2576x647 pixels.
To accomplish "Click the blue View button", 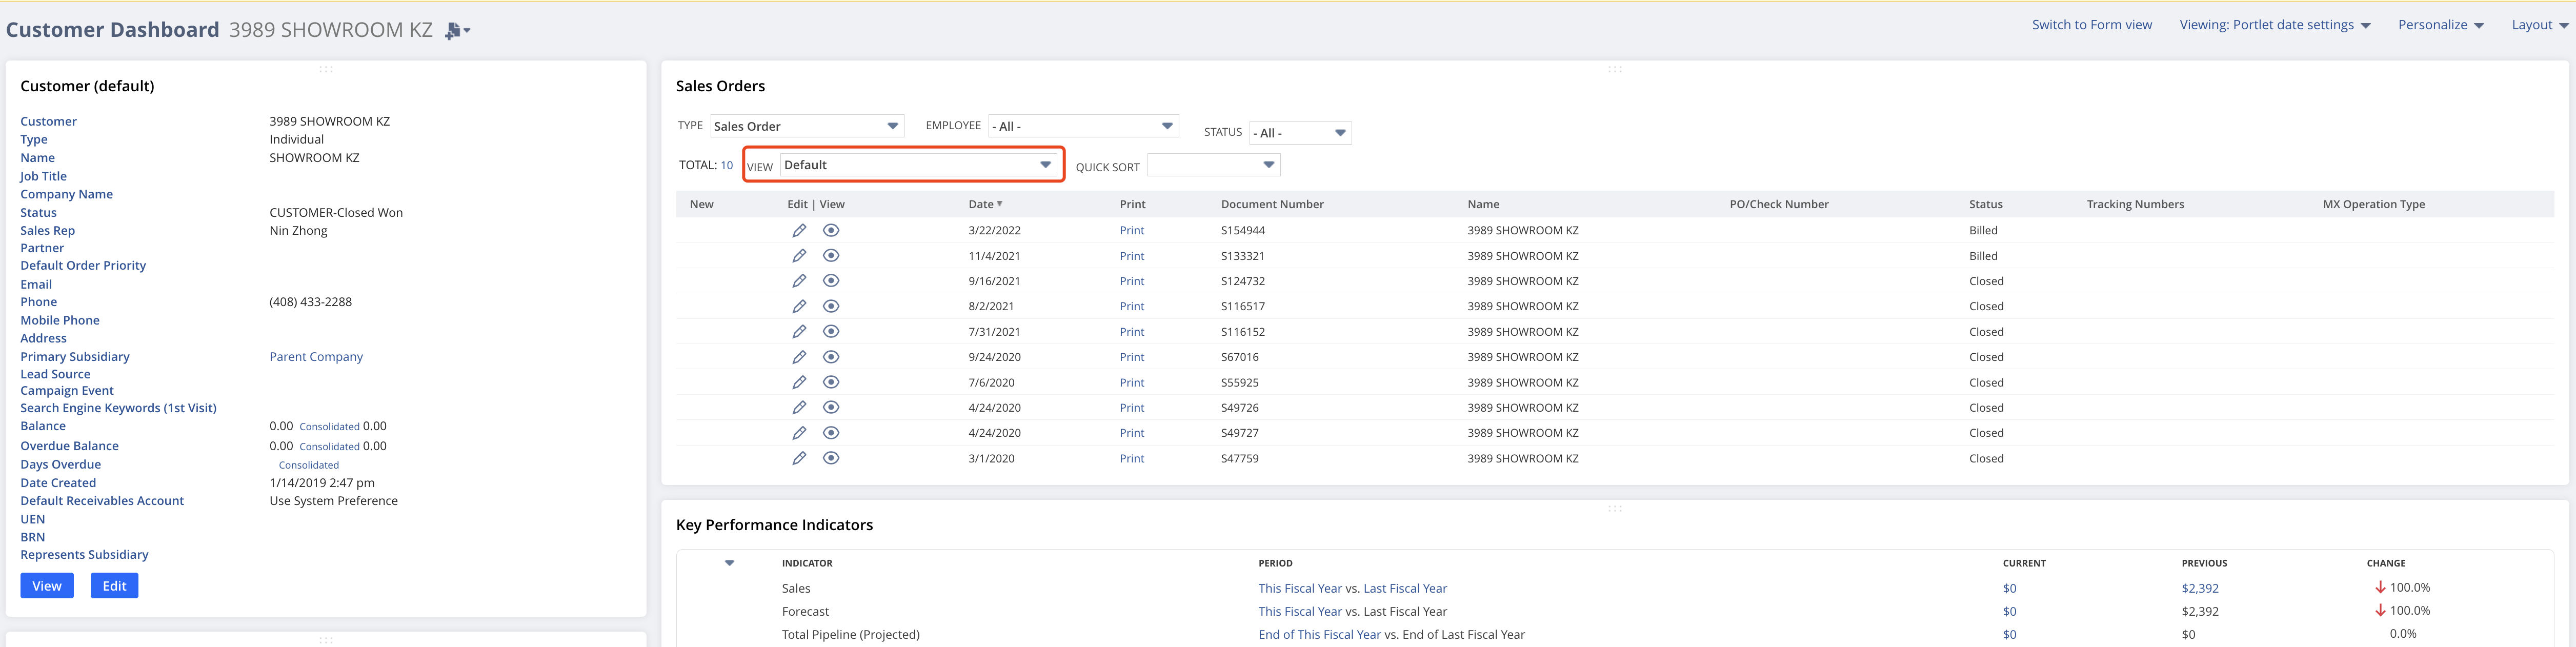I will pos(47,586).
